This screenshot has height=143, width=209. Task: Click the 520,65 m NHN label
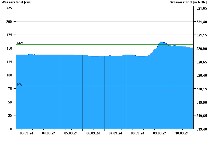point(202,62)
